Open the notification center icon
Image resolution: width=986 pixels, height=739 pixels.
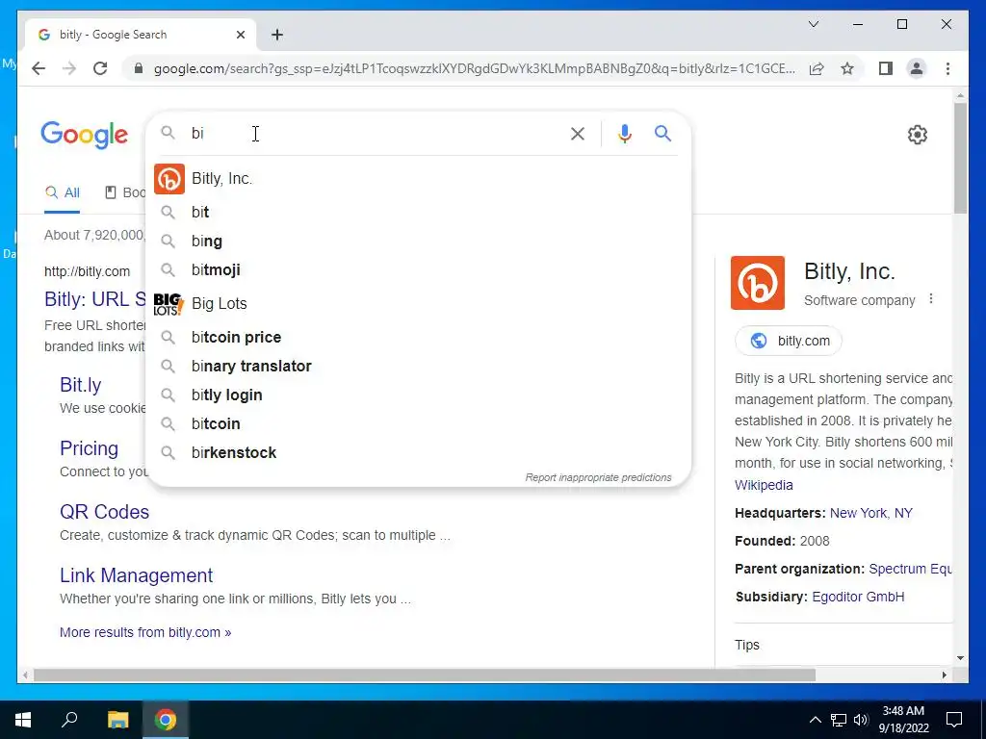tap(954, 720)
